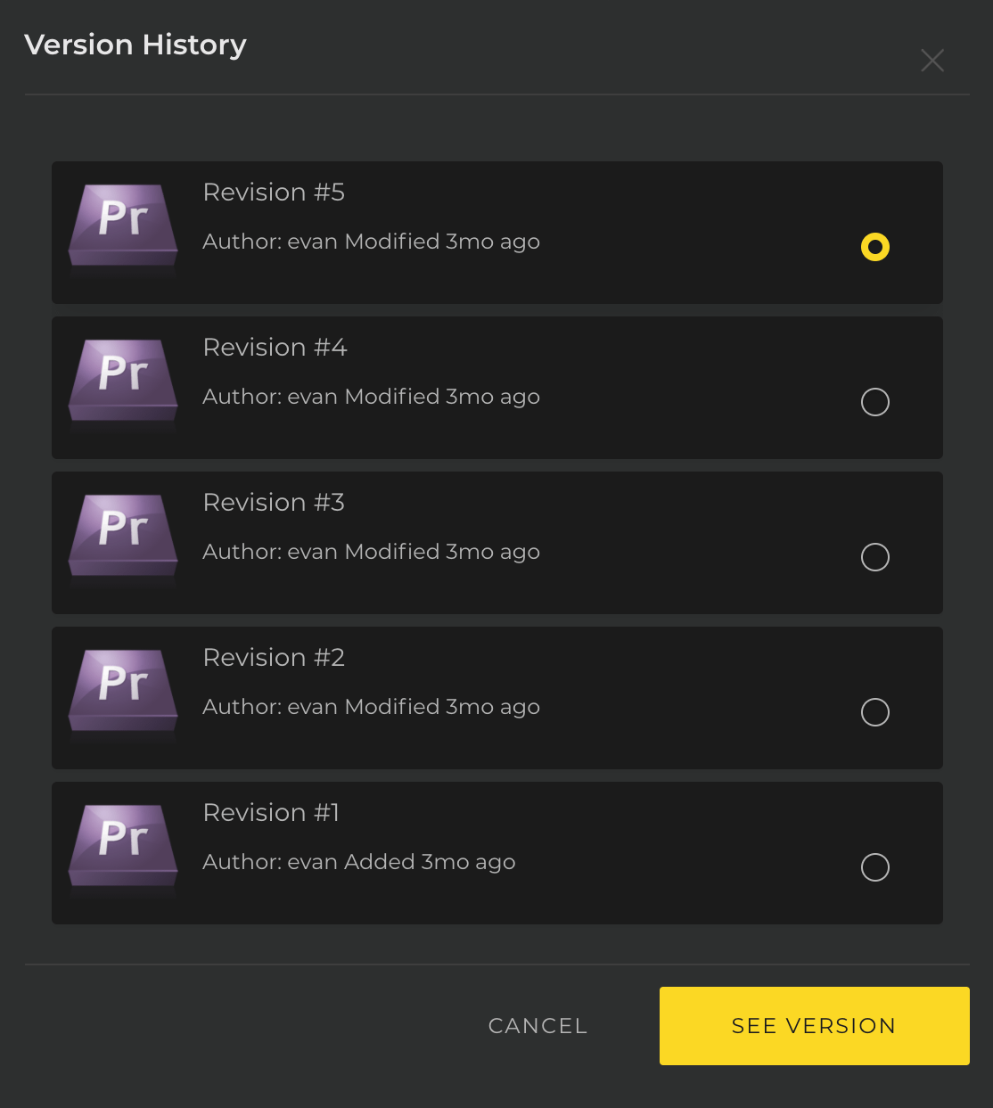
Task: Click the Revision #2 title text
Action: coord(274,658)
